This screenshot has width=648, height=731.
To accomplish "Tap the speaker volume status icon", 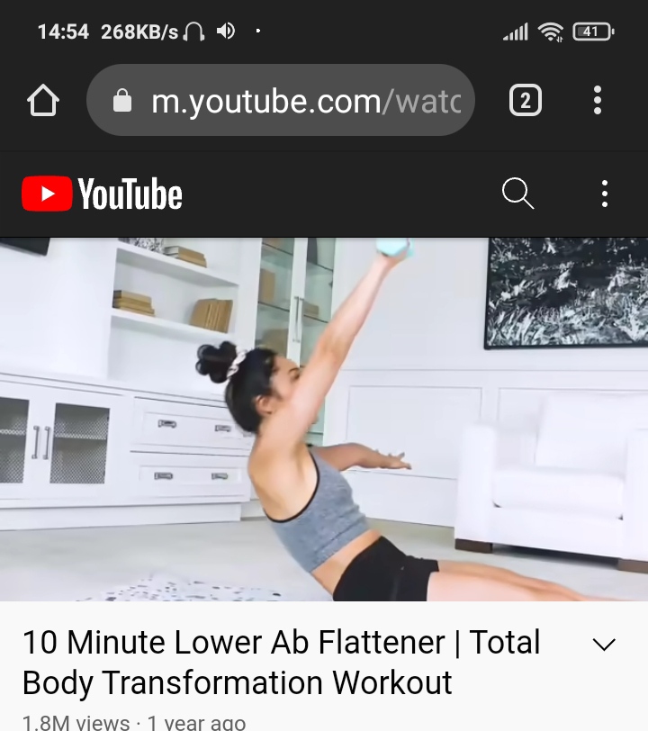I will pyautogui.click(x=226, y=32).
